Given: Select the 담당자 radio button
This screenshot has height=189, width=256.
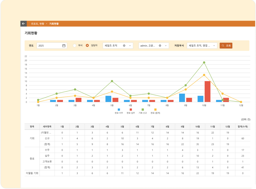Looking at the screenshot, I should (87, 46).
